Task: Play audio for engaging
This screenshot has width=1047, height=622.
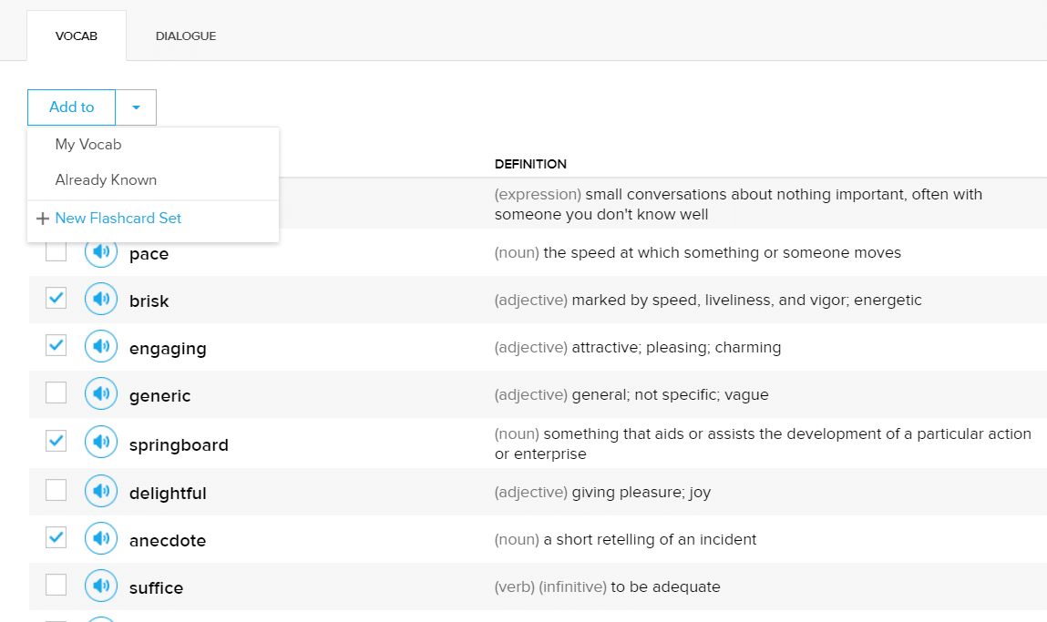Action: (x=101, y=347)
